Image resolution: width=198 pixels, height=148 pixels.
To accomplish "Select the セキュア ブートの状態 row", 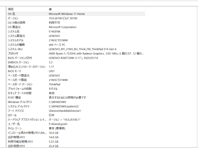I will [x=20, y=93].
